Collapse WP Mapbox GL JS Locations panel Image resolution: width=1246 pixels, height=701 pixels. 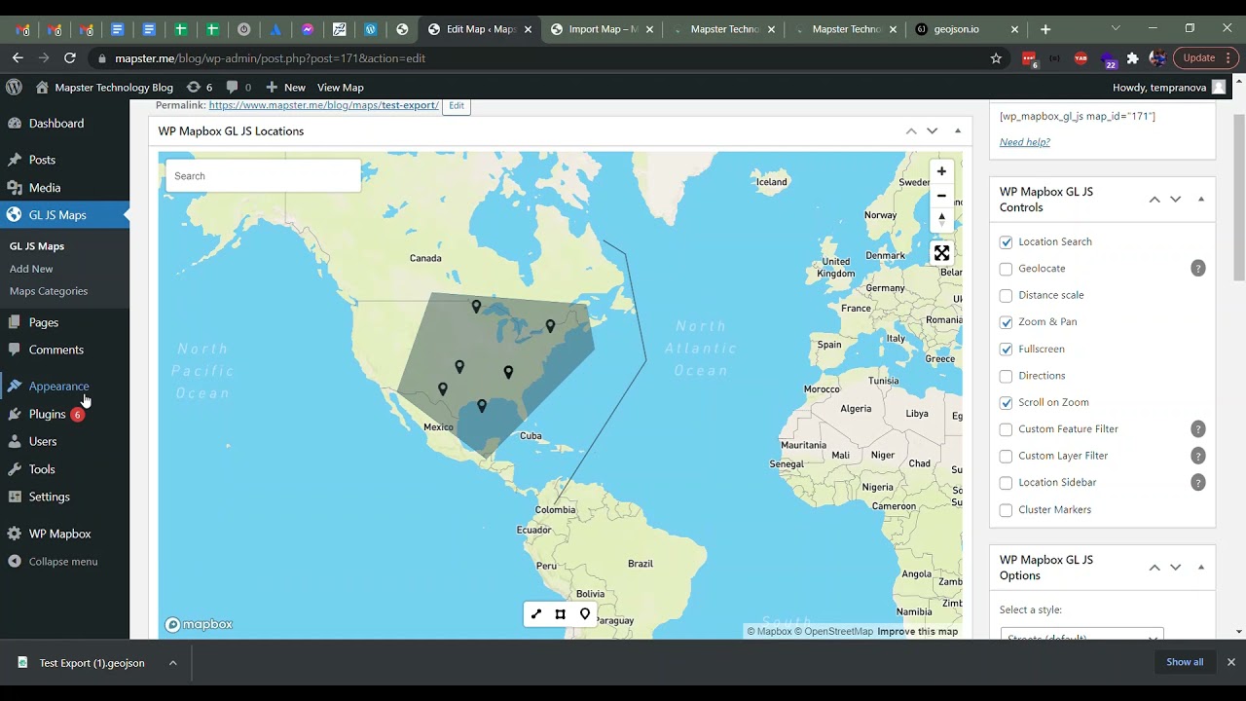[958, 130]
